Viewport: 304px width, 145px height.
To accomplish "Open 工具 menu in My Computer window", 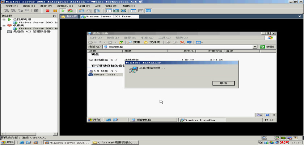I will coord(164,38).
